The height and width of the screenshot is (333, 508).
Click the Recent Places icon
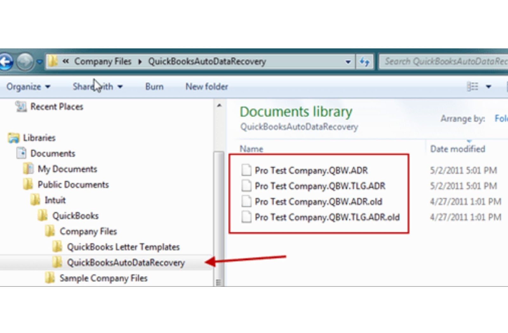click(x=21, y=107)
